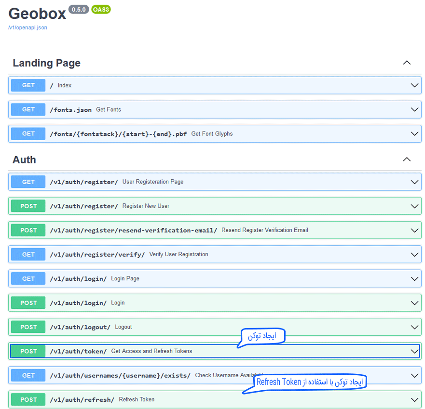Expand the /v1/auth/refresh/ endpoint chevron
The width and height of the screenshot is (425, 409).
414,399
